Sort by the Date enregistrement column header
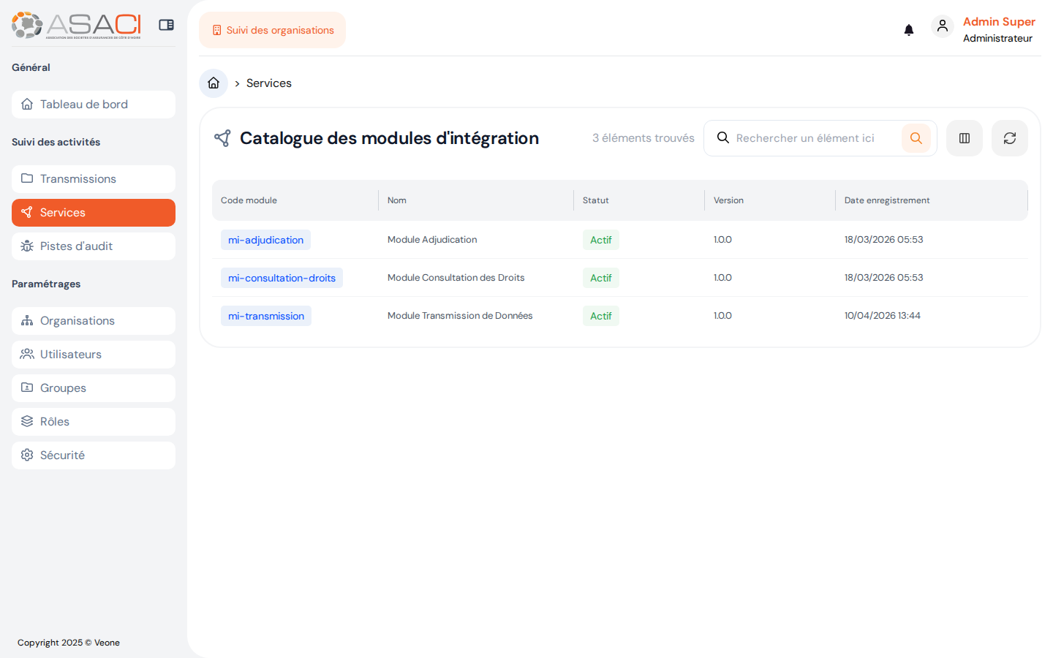This screenshot has width=1053, height=658. pos(887,200)
